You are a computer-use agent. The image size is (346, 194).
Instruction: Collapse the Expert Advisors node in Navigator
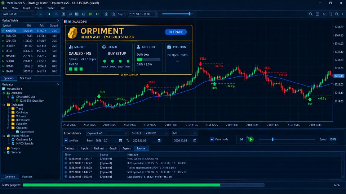tap(4, 136)
